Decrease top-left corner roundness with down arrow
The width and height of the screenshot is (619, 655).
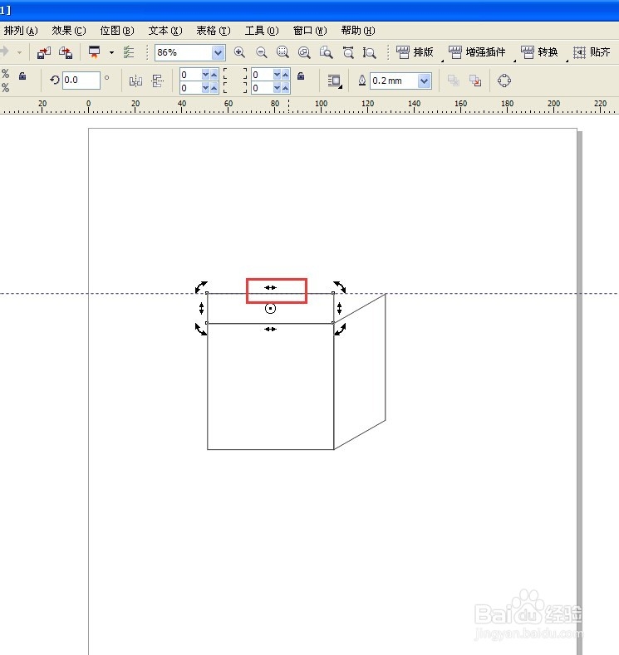pos(205,75)
